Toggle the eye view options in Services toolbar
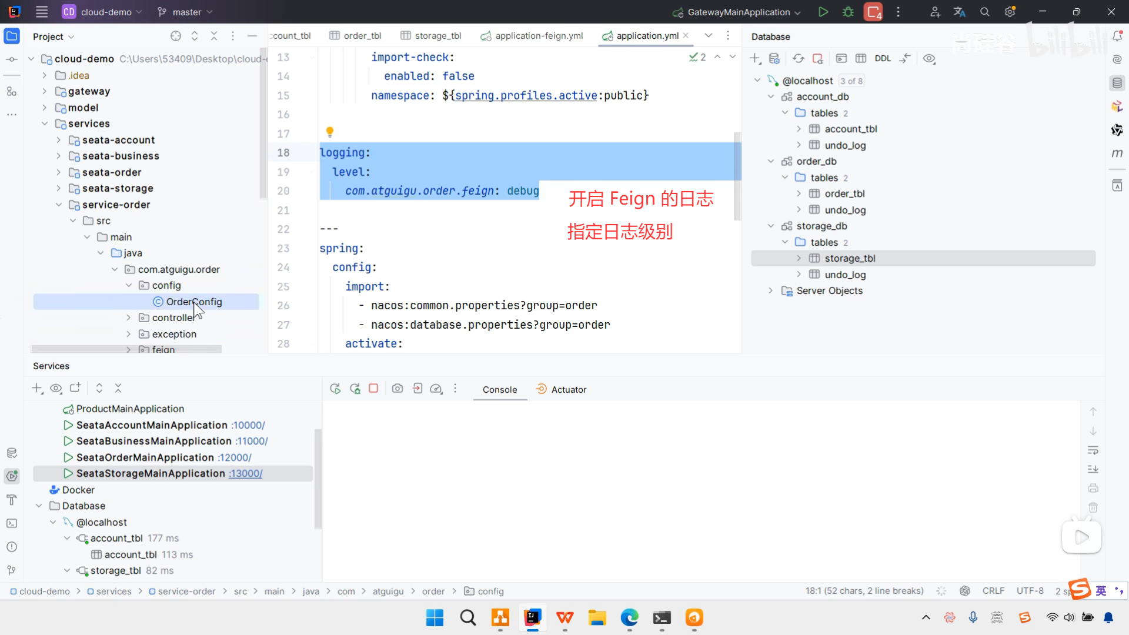 (x=56, y=388)
